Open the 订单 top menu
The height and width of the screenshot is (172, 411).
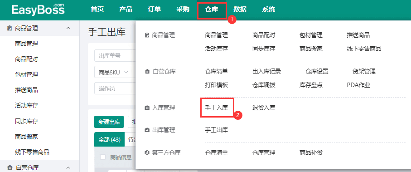(x=155, y=10)
